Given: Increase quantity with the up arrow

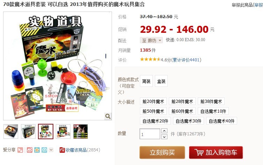Looking at the screenshot, I should [164, 131].
